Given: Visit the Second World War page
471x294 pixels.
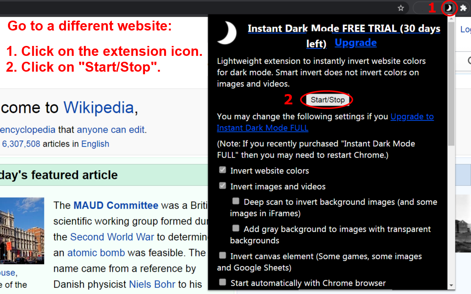Looking at the screenshot, I should tap(112, 237).
